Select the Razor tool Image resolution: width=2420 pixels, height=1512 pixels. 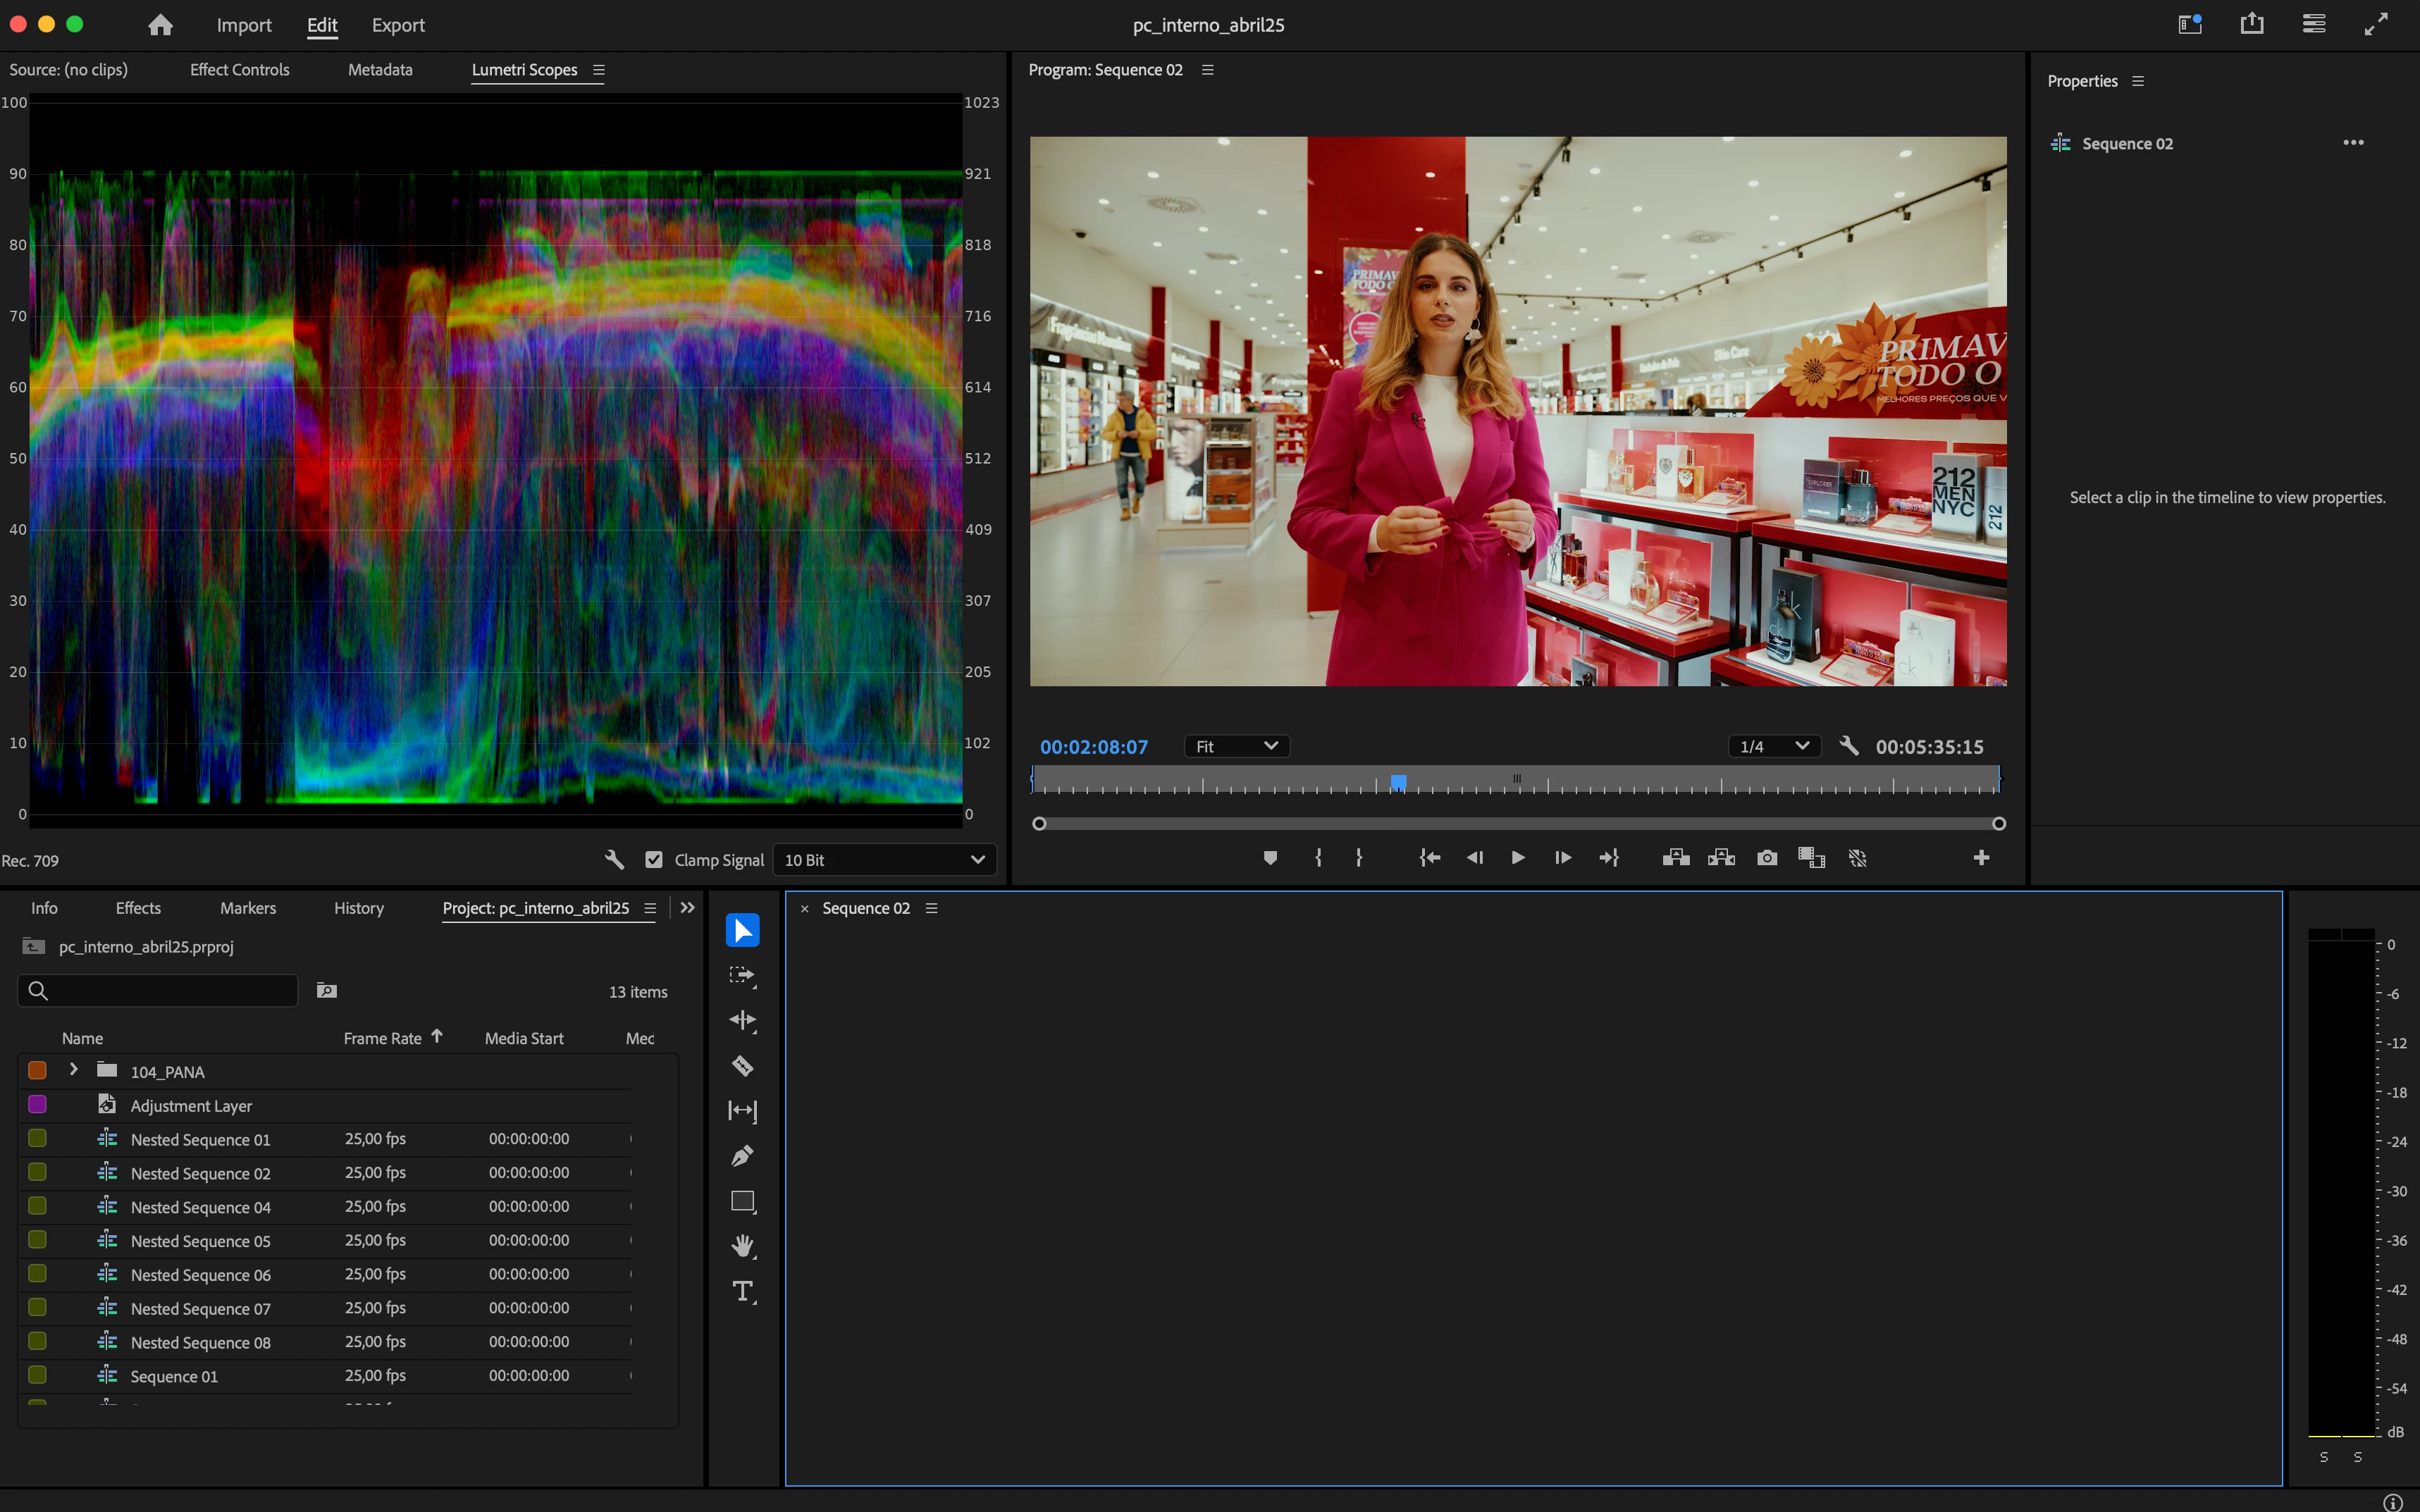click(x=742, y=1066)
